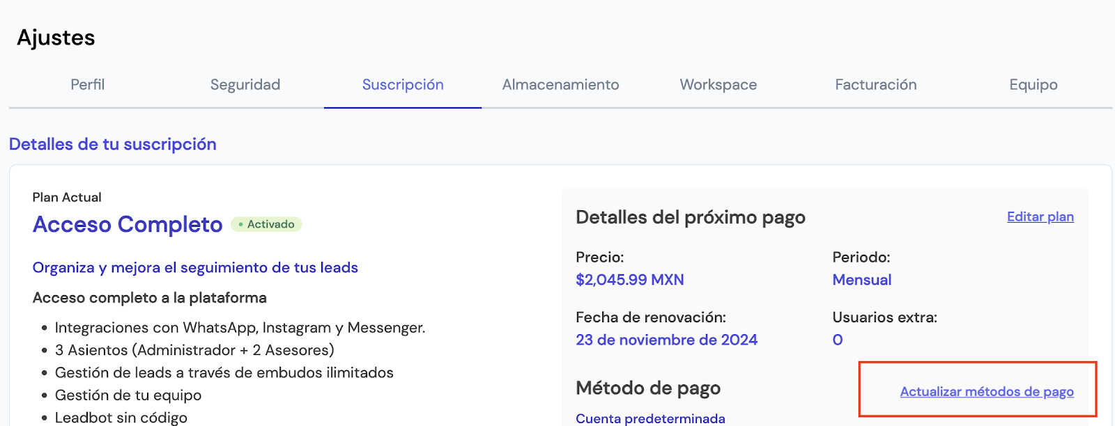Image resolution: width=1115 pixels, height=426 pixels.
Task: Go to the Almacenamiento tab
Action: [560, 85]
